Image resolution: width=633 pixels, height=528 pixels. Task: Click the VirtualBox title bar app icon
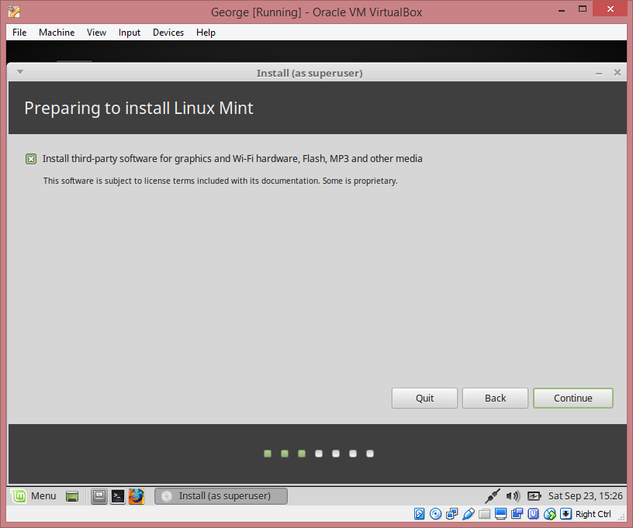click(x=14, y=12)
